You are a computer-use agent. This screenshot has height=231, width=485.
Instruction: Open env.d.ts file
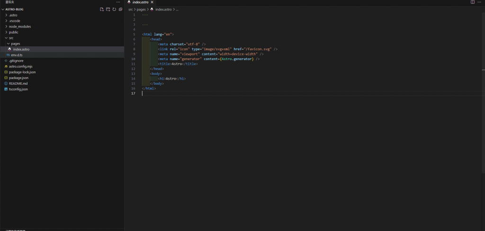[62, 55]
